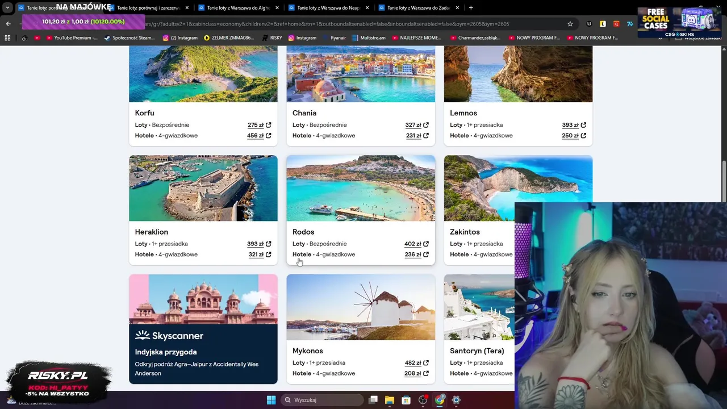Open YouTube Premium bookmark

(72, 37)
